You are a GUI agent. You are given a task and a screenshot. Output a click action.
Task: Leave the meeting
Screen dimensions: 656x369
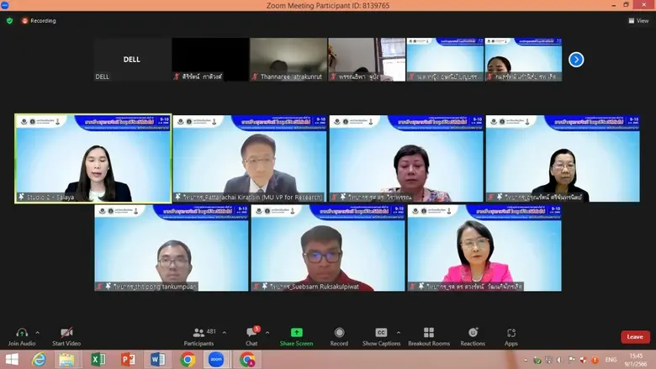[635, 337]
